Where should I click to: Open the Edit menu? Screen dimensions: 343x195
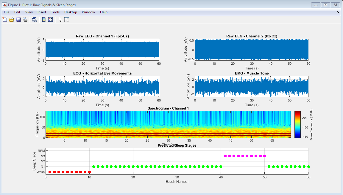point(17,12)
